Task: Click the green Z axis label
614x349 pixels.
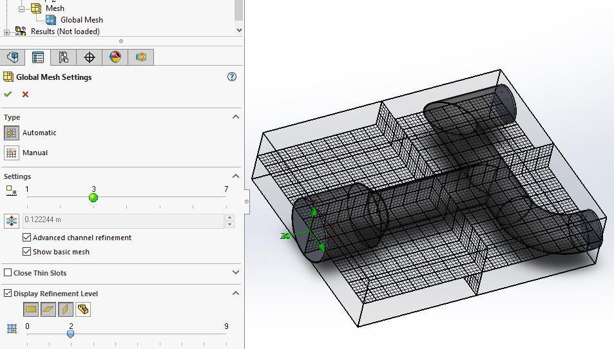Action: point(283,236)
